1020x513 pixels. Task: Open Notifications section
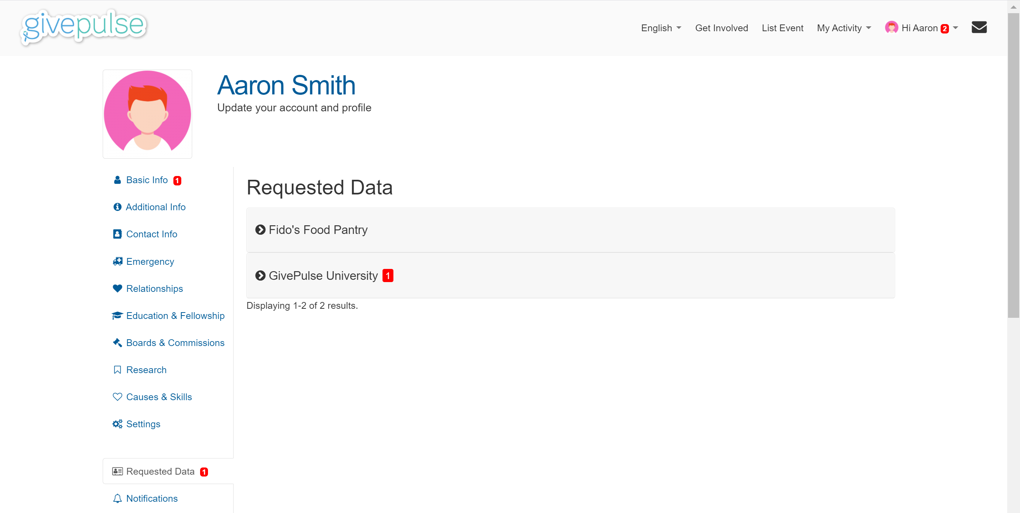point(152,498)
